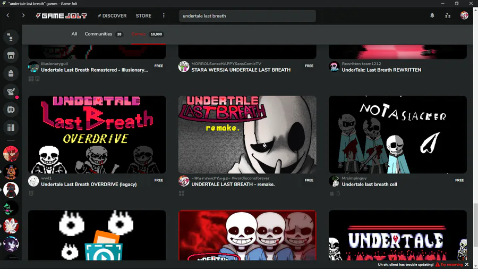Click developer name wwl1
This screenshot has width=478, height=269.
pos(46,178)
